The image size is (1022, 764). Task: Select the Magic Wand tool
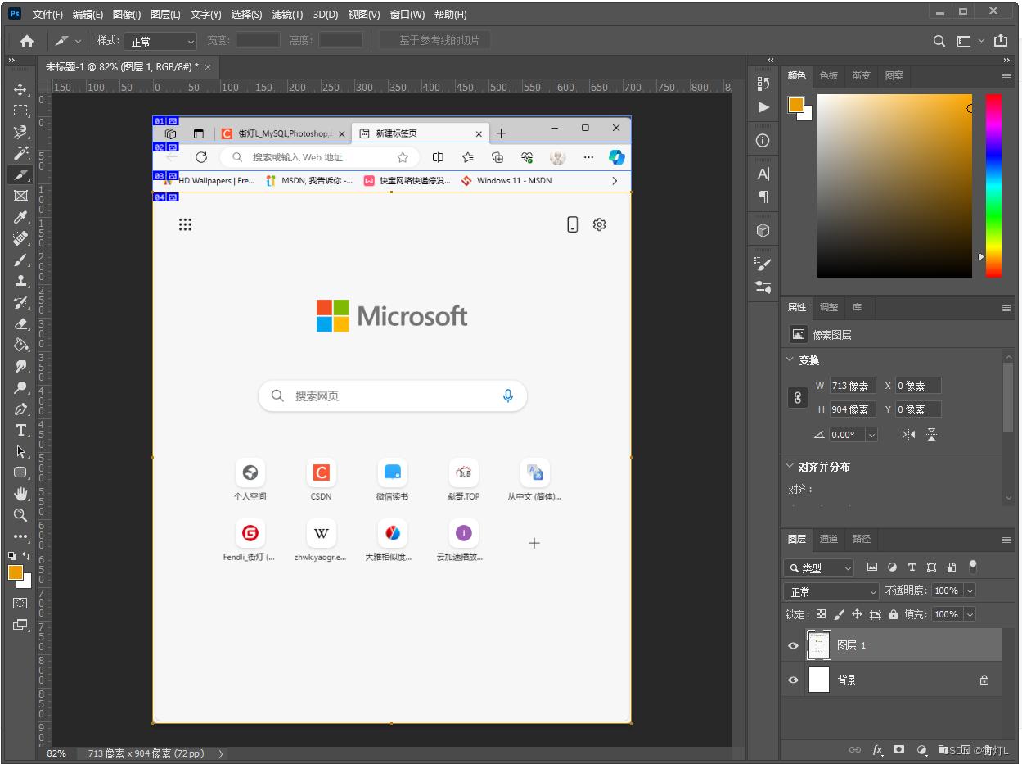tap(20, 153)
